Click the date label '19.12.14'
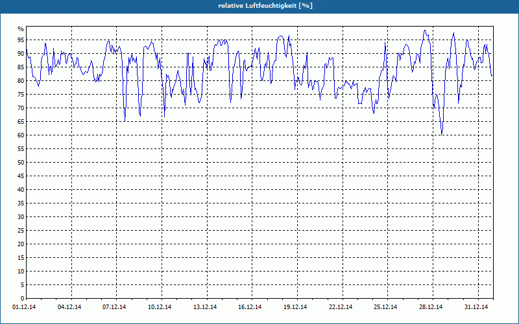The image size is (519, 324). [x=295, y=307]
